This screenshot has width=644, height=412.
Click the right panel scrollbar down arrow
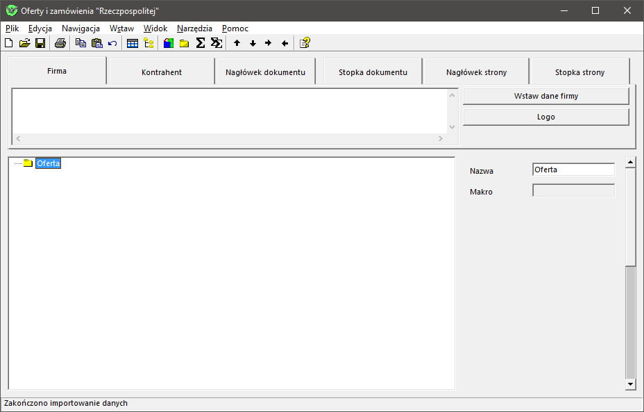click(630, 384)
